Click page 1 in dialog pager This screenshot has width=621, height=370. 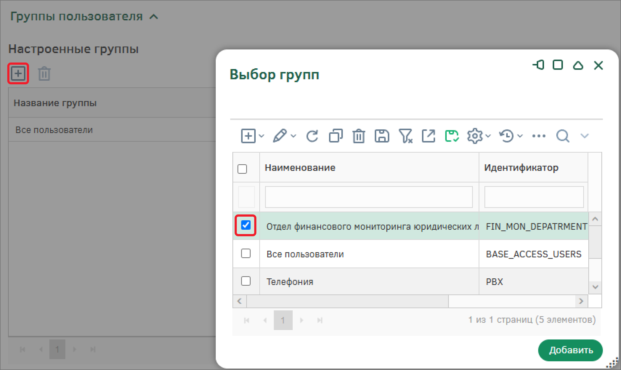(x=283, y=320)
